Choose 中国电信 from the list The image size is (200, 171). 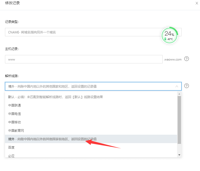click(x=91, y=114)
